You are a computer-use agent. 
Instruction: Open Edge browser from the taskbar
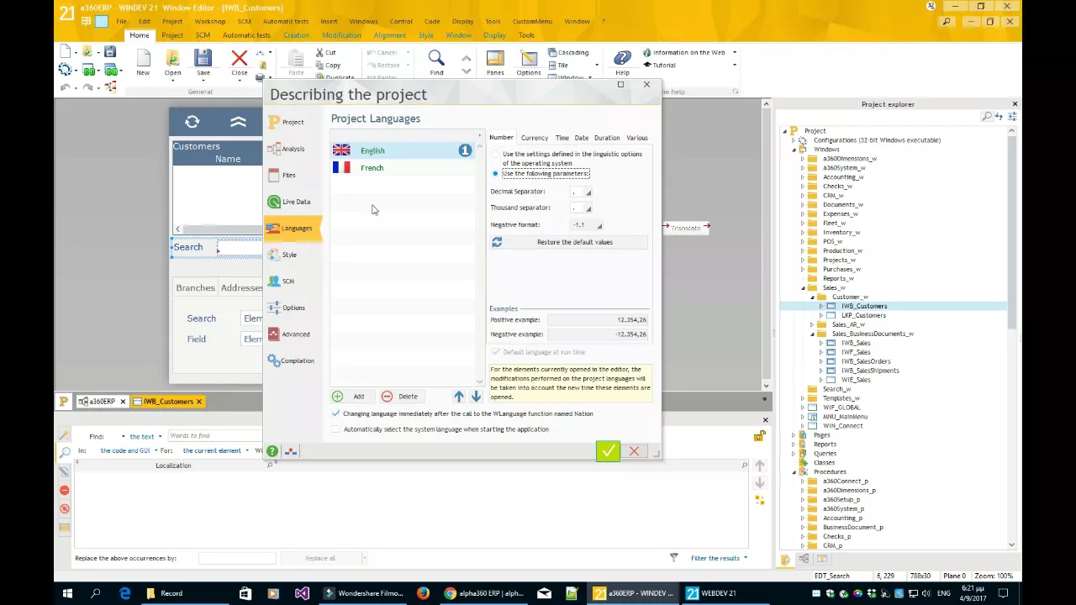124,593
